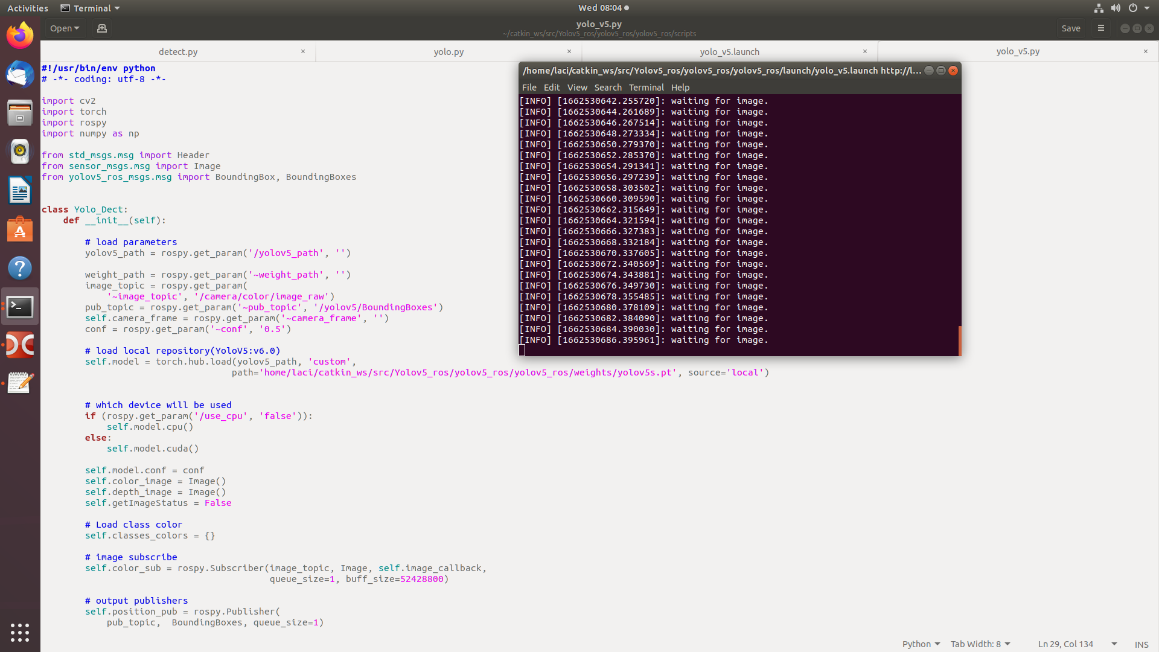Viewport: 1159px width, 652px height.
Task: Create a new document in gedit
Action: coord(101,28)
